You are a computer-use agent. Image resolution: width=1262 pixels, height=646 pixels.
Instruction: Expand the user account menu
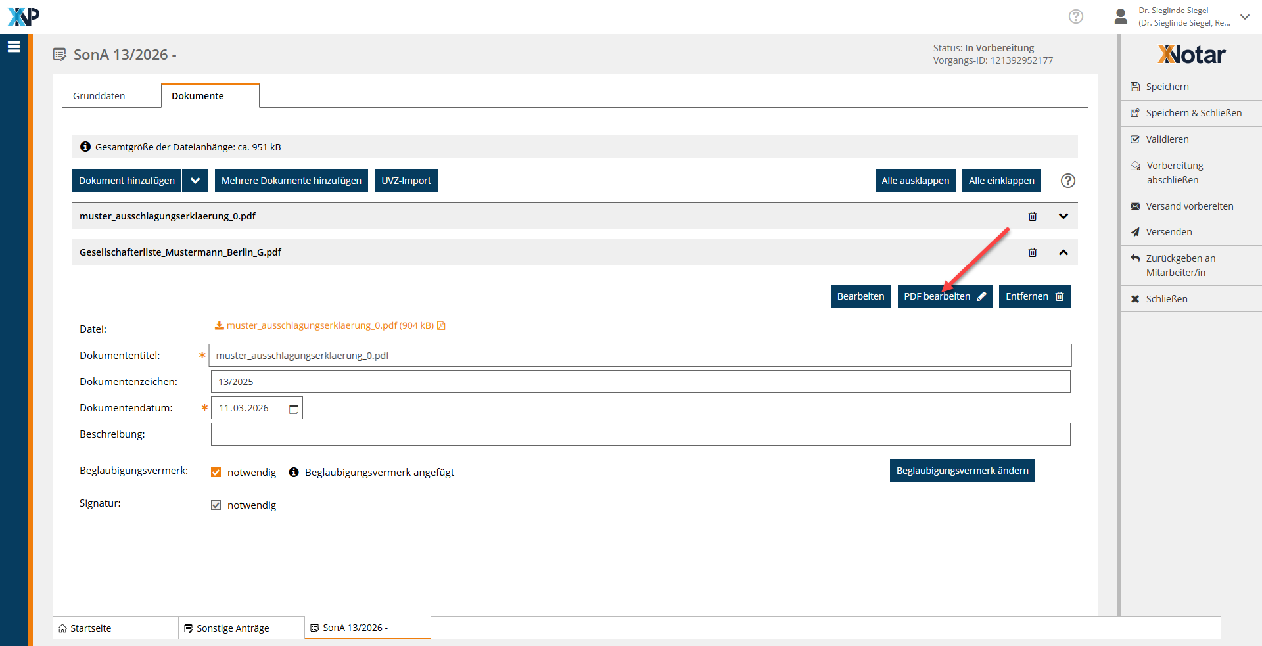coord(1244,17)
